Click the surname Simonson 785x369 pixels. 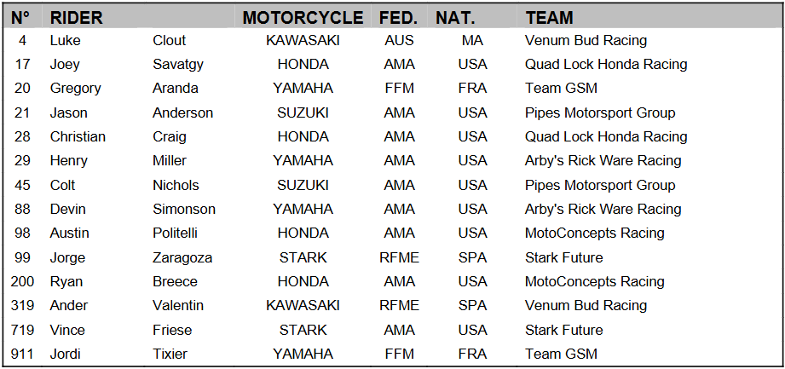click(x=184, y=209)
